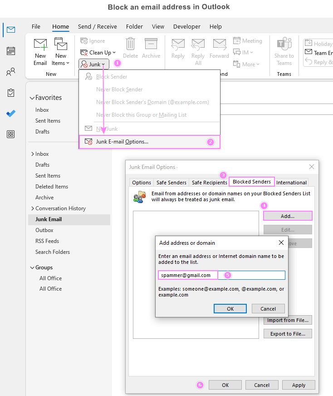333x396 pixels.
Task: Expand the Inbox folder tree
Action: click(x=33, y=154)
